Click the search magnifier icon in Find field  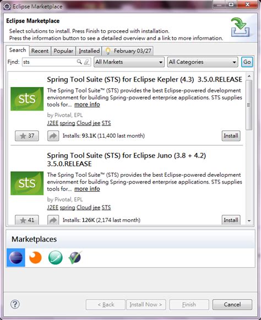(79, 62)
